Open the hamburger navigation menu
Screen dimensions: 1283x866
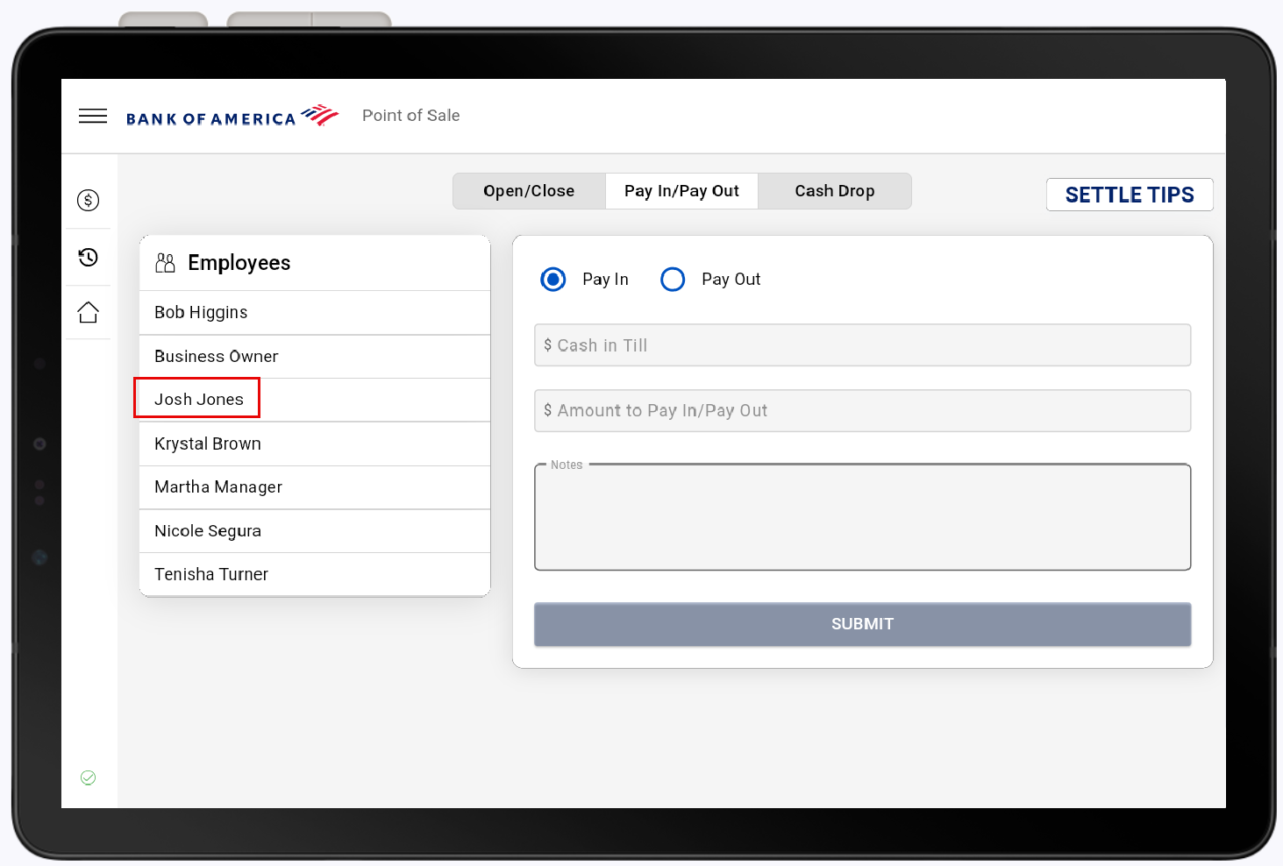(x=92, y=115)
